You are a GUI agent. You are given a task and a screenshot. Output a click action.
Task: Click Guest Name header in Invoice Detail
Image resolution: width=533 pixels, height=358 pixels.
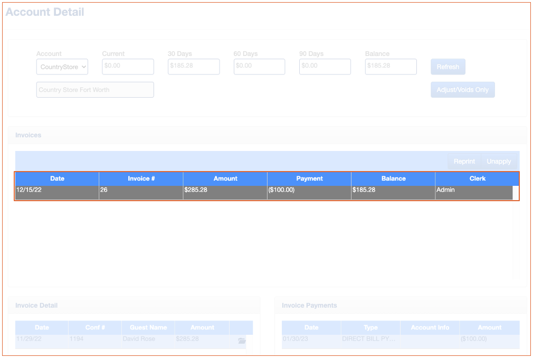(x=148, y=327)
